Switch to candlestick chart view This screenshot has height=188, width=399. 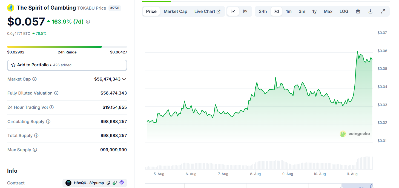tap(245, 12)
